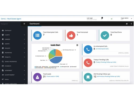
Task: Click the Total Deal Done checkmark icon
Action: [105, 35]
